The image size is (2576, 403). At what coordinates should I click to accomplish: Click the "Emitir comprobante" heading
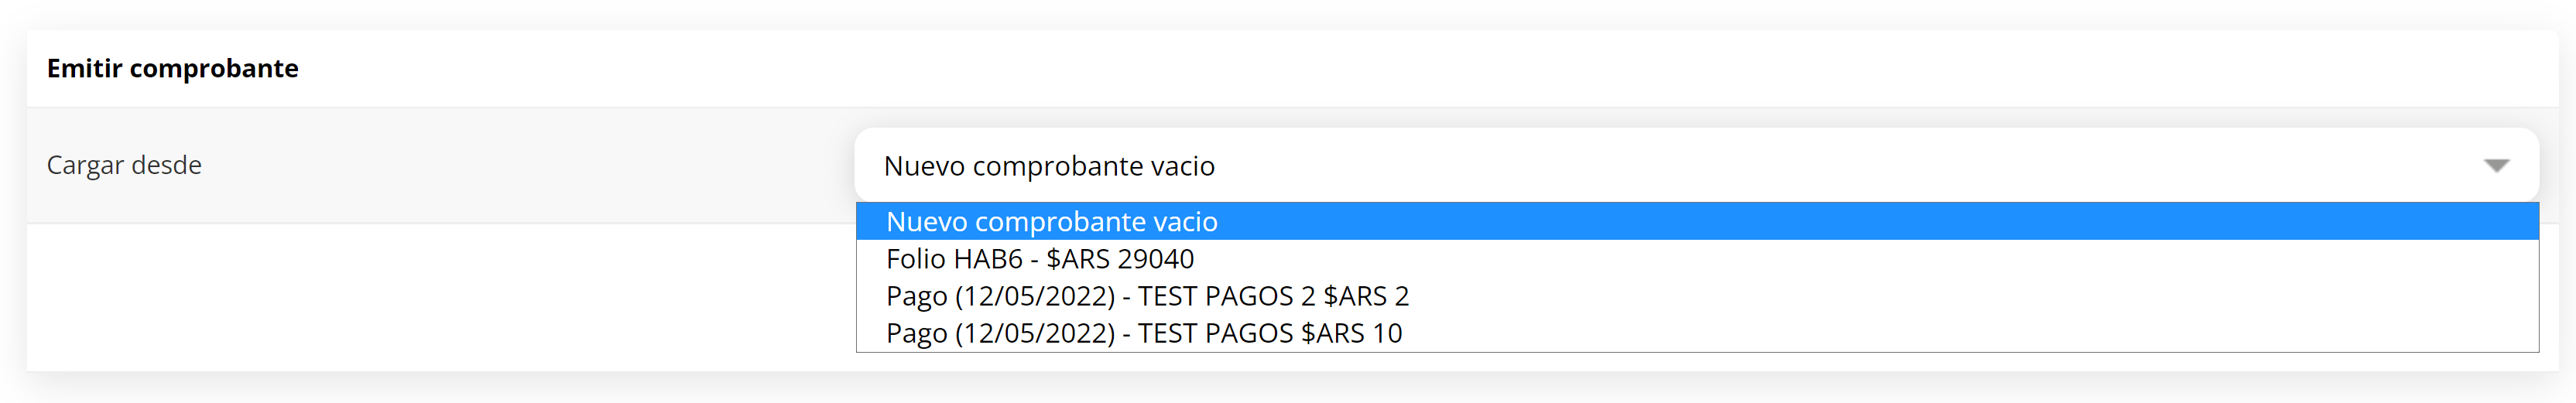point(172,68)
